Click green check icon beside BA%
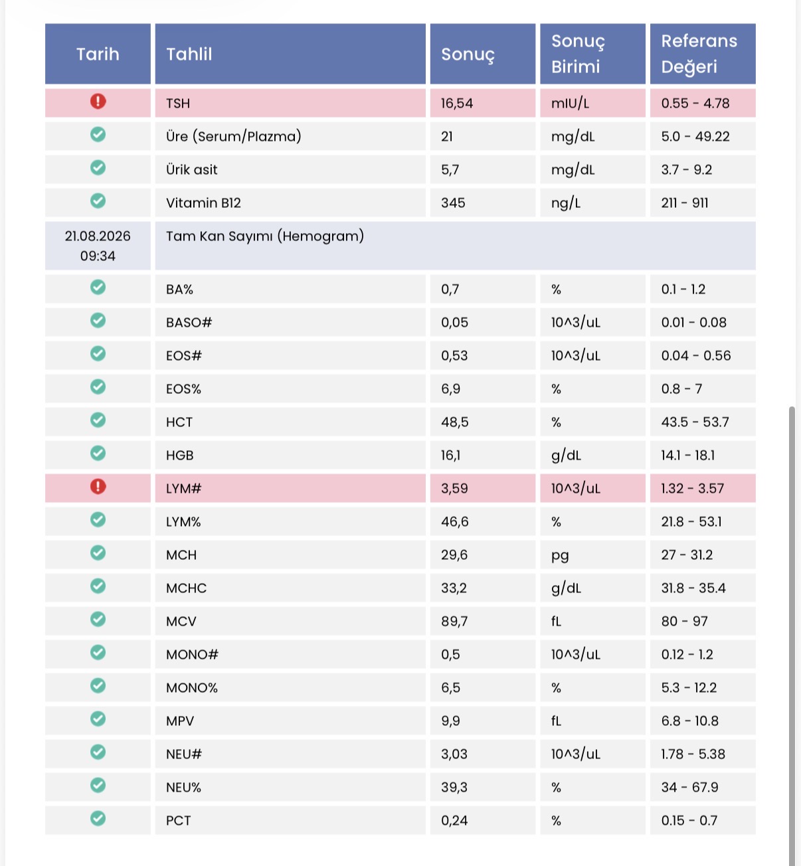Image resolution: width=801 pixels, height=866 pixels. tap(98, 287)
